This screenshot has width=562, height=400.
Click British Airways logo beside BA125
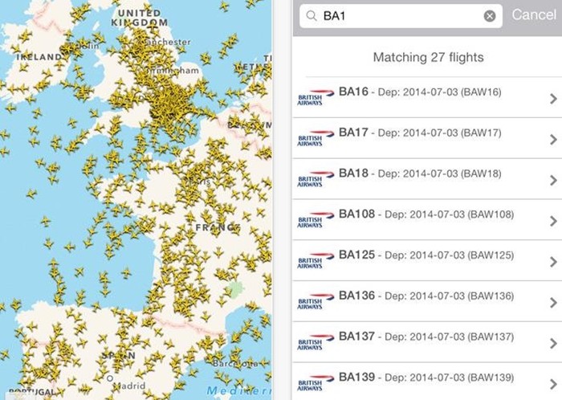(x=316, y=261)
